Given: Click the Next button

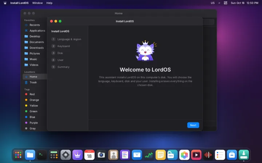Looking at the screenshot, I should coord(193,125).
